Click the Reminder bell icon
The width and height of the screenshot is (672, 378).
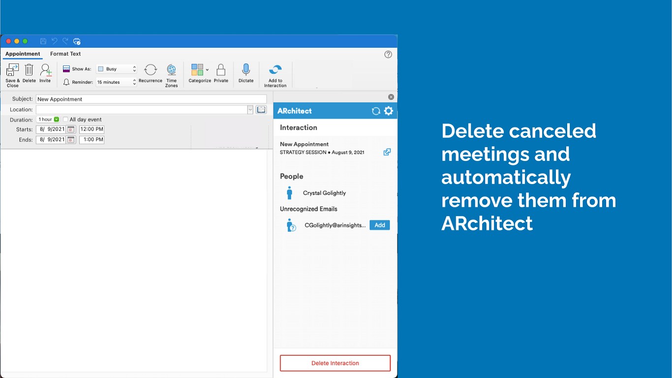tap(66, 82)
